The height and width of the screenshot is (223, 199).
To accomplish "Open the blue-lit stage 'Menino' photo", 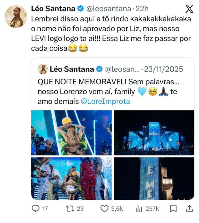I will (x=154, y=133).
